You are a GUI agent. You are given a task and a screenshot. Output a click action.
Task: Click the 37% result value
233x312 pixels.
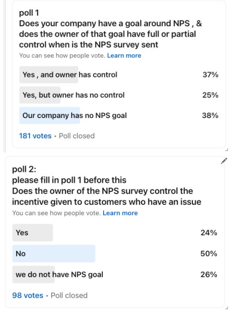[x=210, y=75]
